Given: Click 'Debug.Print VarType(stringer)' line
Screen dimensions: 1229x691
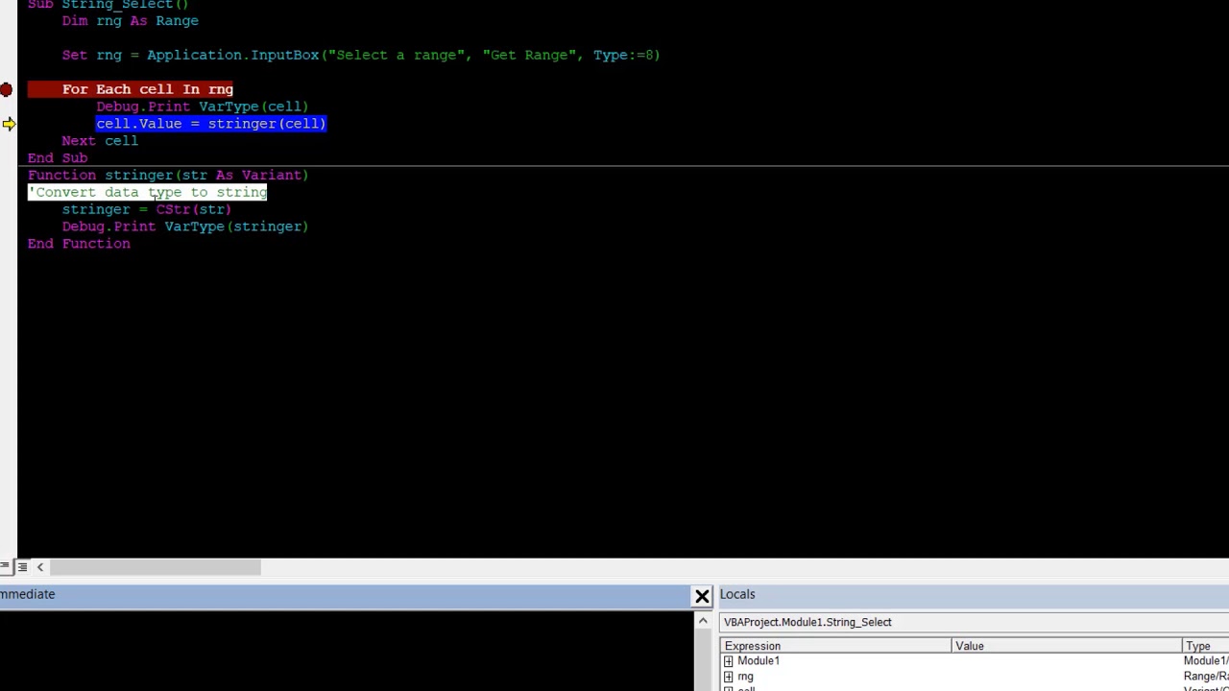Looking at the screenshot, I should click(x=185, y=227).
